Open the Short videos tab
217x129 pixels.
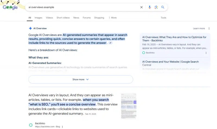63,18
